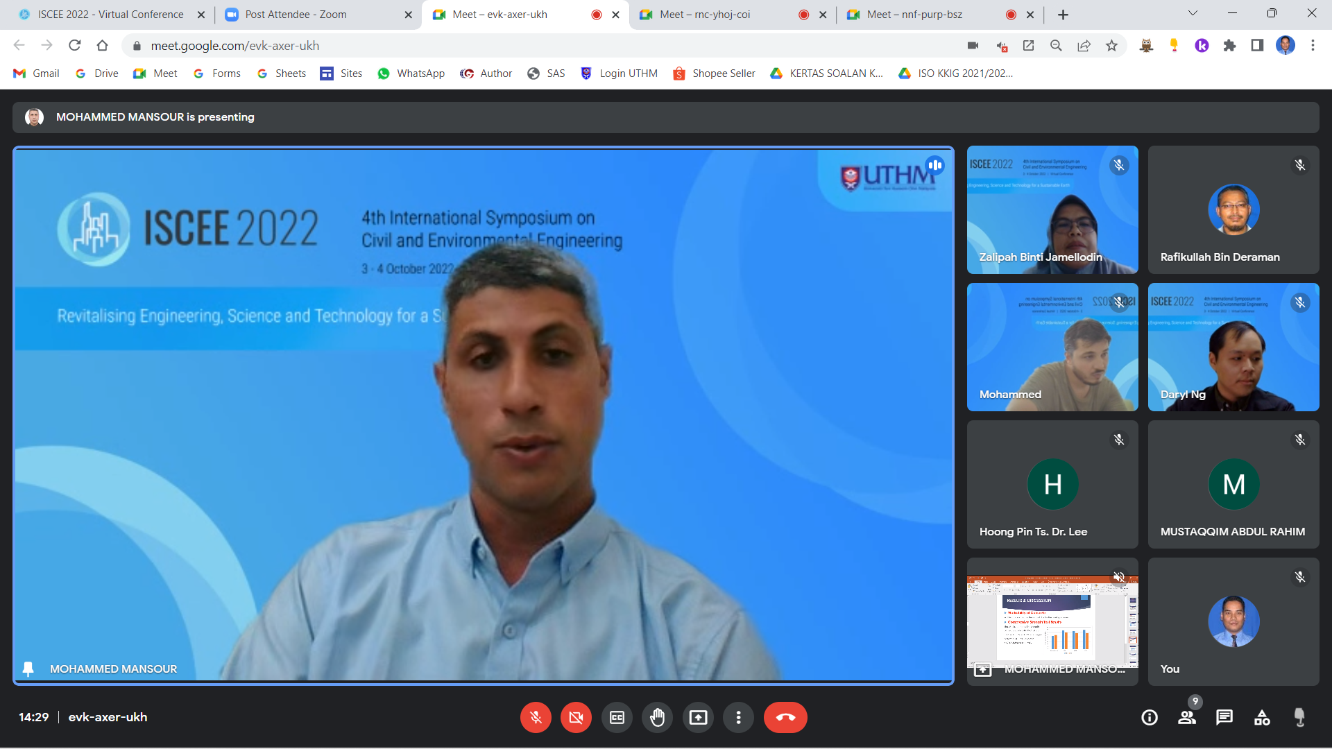Open Chrome three-dot menu

(1313, 45)
